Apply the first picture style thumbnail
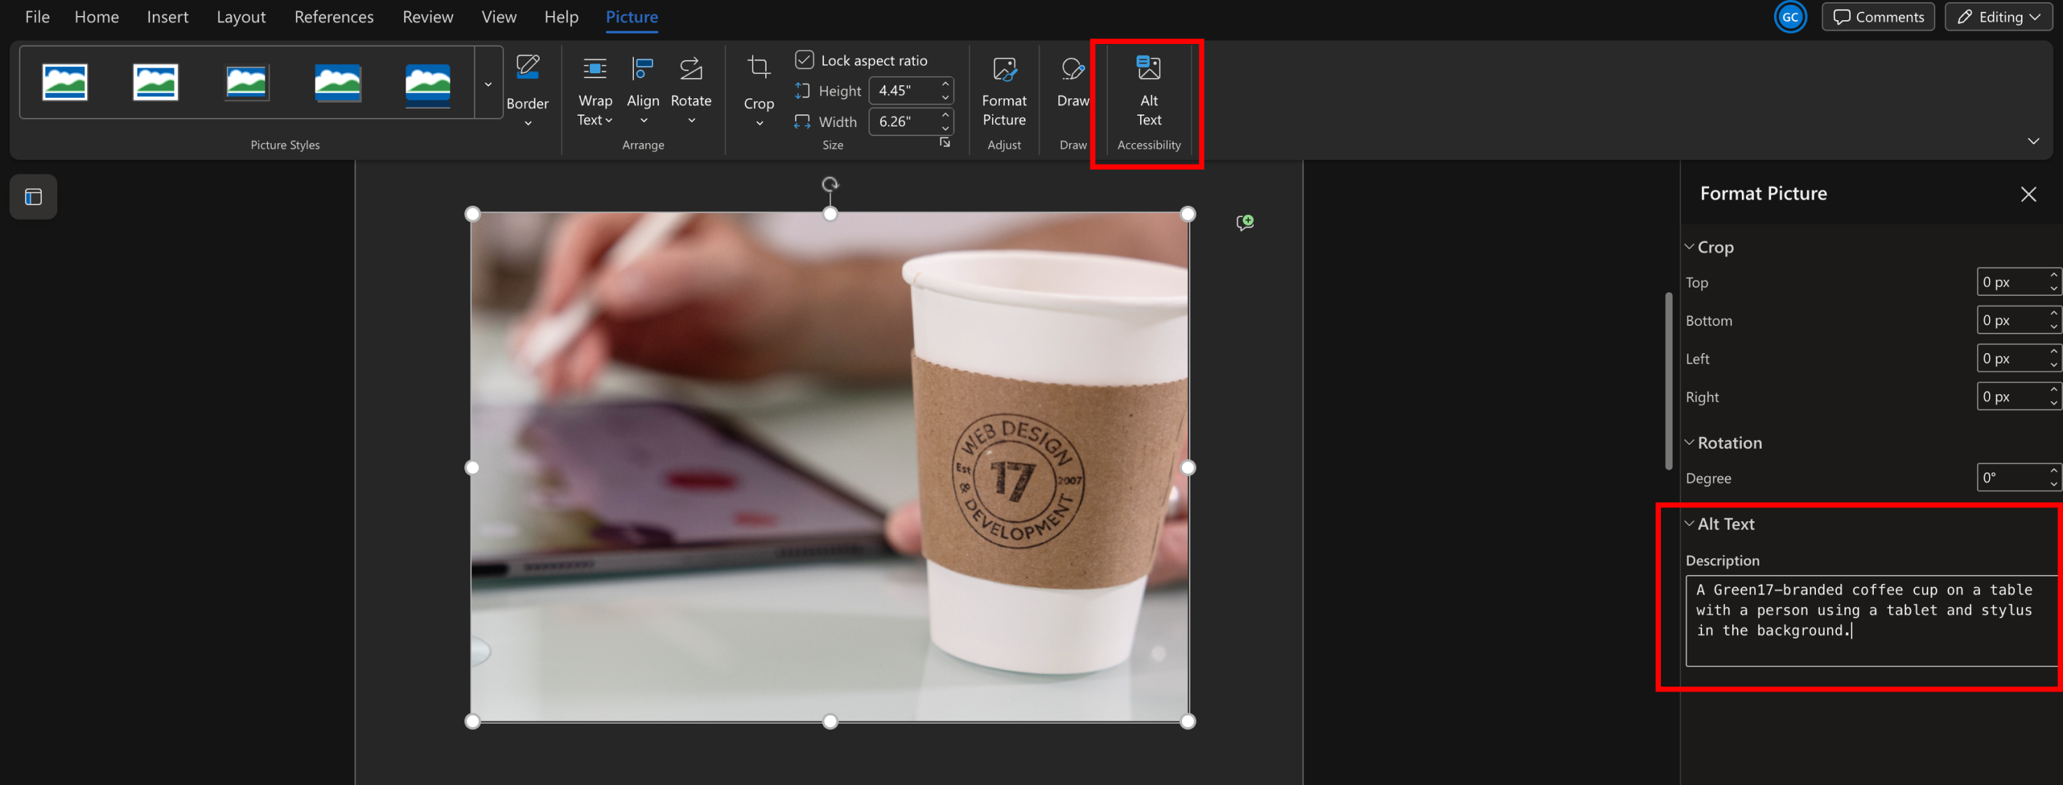 65,82
